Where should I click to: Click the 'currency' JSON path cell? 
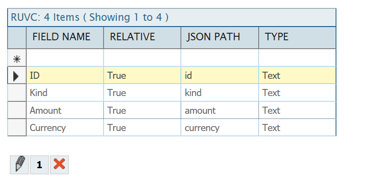(220, 128)
